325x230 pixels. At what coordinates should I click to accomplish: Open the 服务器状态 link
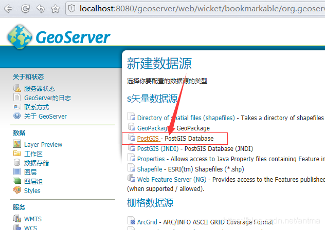tap(40, 89)
